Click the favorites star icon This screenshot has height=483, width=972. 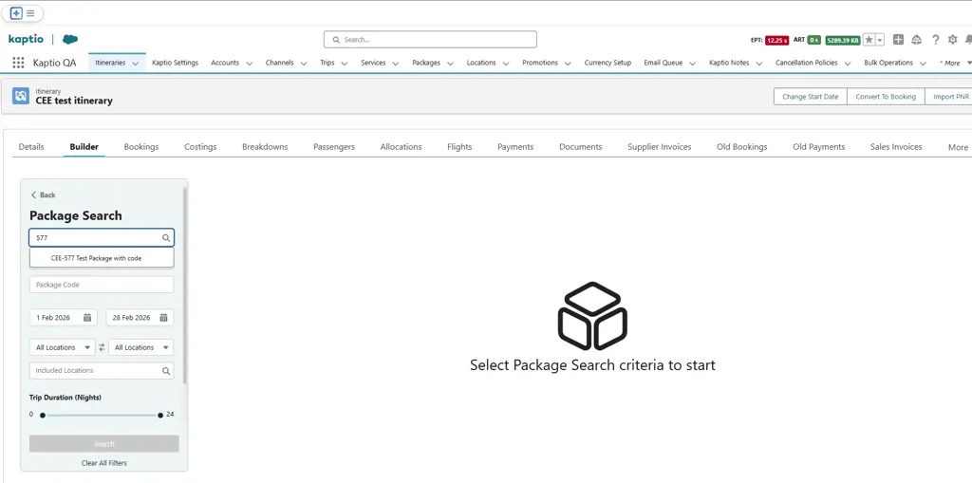(869, 40)
